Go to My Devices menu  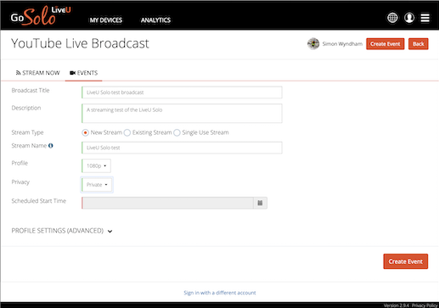tap(106, 20)
